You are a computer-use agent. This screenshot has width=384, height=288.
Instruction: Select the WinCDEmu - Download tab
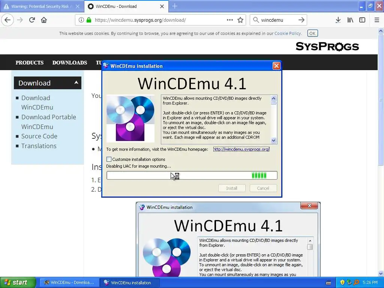[126, 6]
